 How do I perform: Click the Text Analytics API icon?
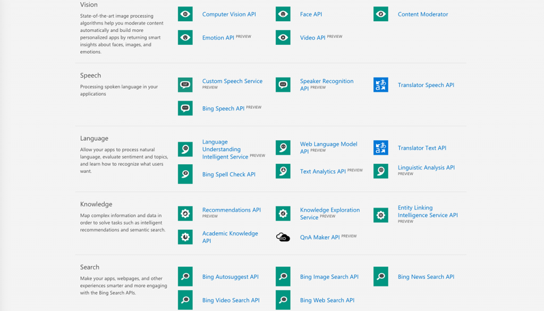pos(283,171)
